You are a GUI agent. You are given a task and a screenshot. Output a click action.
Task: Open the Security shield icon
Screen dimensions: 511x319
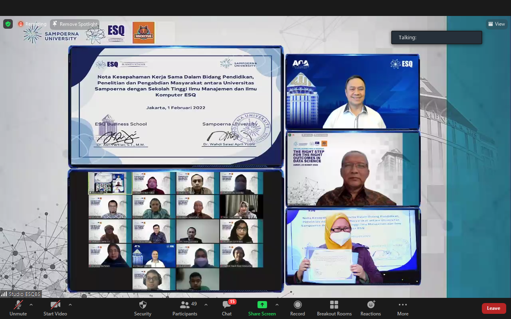pyautogui.click(x=143, y=305)
